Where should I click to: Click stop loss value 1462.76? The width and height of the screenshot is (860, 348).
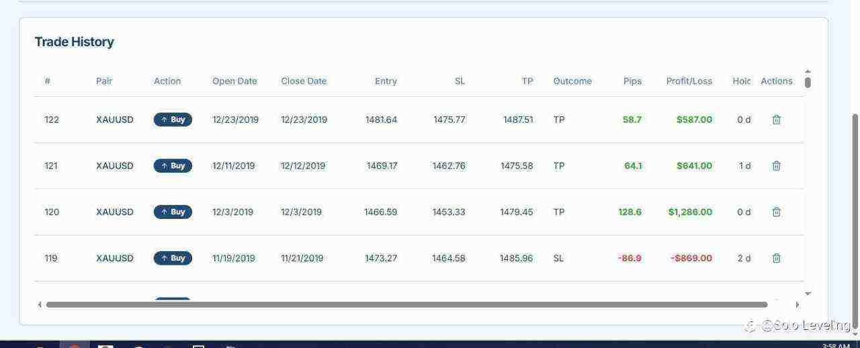[449, 166]
